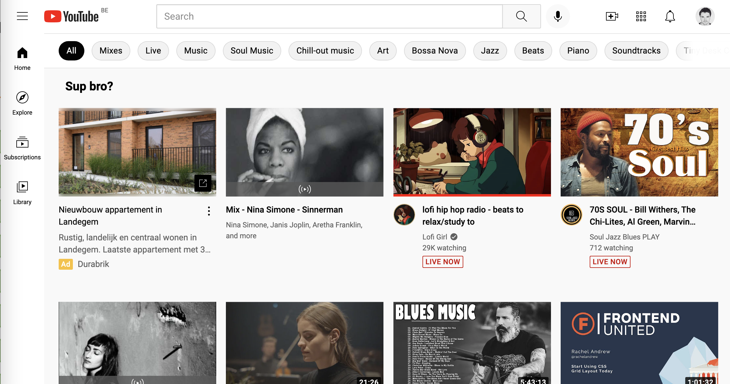Open the user avatar account menu
730x384 pixels.
tap(705, 16)
